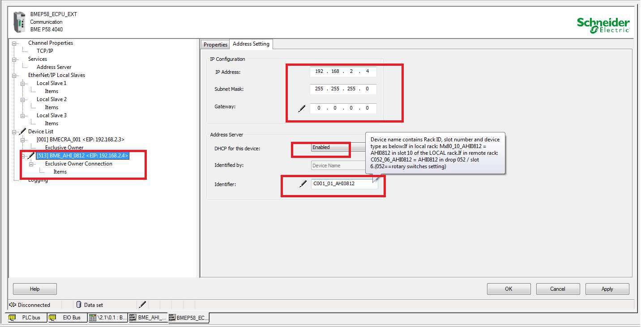Collapse EtherNet/IP Local Slaves node
Viewport: 641px width, 327px height.
tap(14, 76)
